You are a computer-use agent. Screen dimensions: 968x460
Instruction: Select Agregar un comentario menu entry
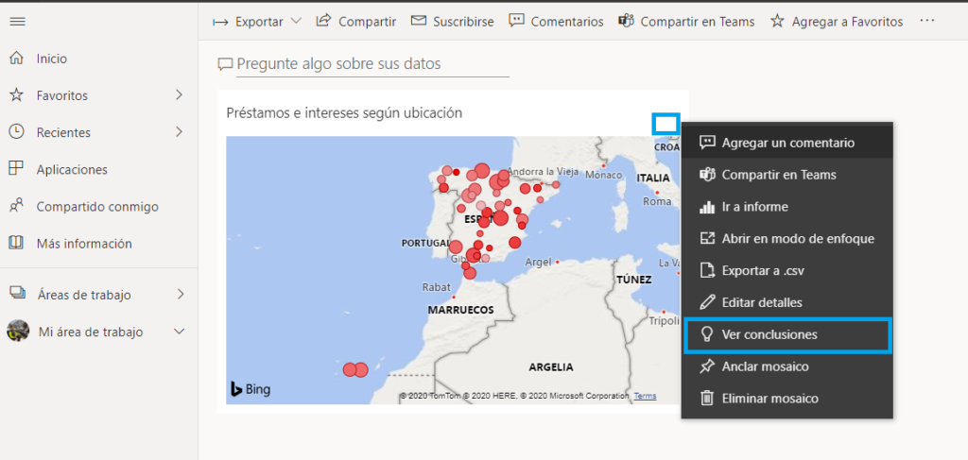pyautogui.click(x=787, y=143)
